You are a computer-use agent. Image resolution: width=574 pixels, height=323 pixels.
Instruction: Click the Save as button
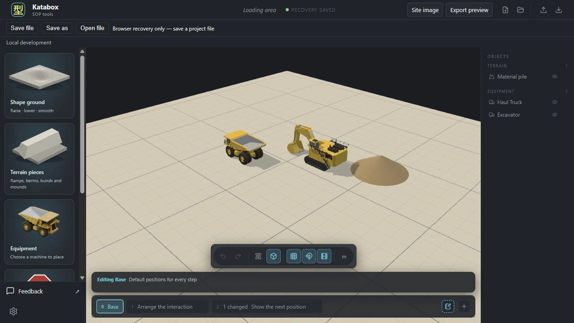coord(57,28)
